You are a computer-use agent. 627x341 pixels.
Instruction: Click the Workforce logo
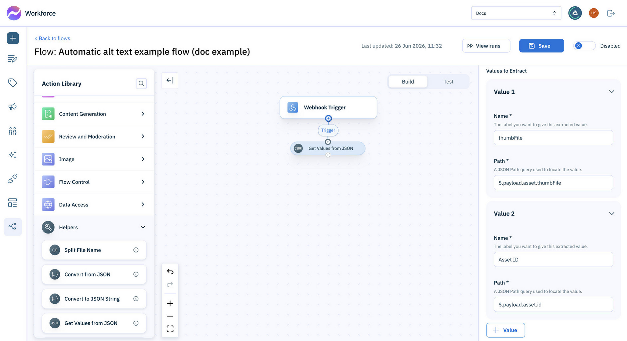14,13
